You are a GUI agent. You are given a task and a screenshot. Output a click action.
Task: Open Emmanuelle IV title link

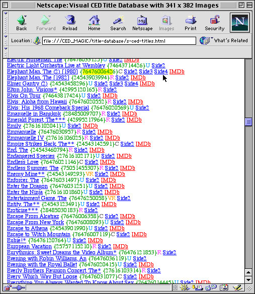pyautogui.click(x=25, y=138)
